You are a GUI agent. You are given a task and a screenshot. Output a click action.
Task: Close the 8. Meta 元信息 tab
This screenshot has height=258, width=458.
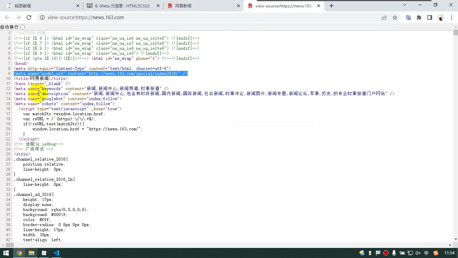click(x=158, y=6)
